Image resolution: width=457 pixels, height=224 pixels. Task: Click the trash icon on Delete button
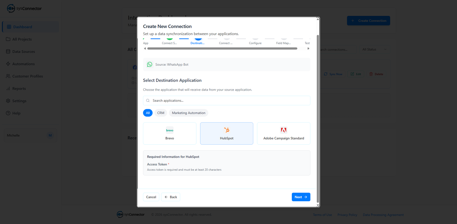pos(371,74)
